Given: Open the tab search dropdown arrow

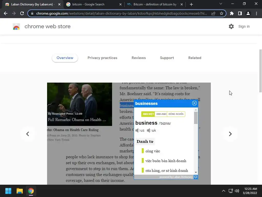Looking at the screenshot, I should pos(221,4).
